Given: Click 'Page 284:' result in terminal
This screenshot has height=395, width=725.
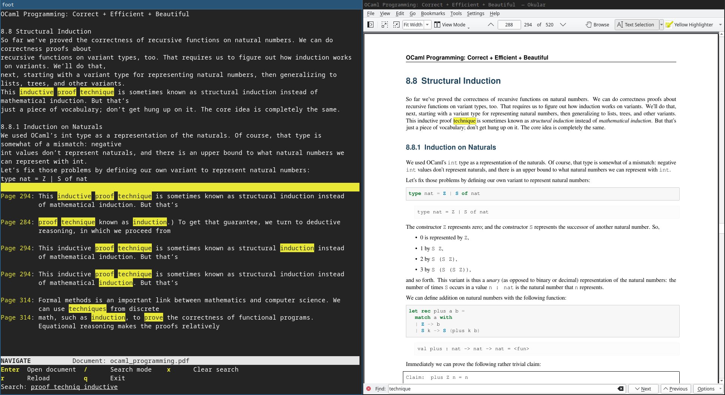Looking at the screenshot, I should [17, 222].
